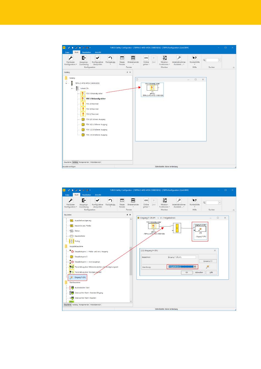Screen dimensions: 261x369
Task: Launch Inbetriebnahme-Assistent in upper screenshot
Action: point(179,60)
